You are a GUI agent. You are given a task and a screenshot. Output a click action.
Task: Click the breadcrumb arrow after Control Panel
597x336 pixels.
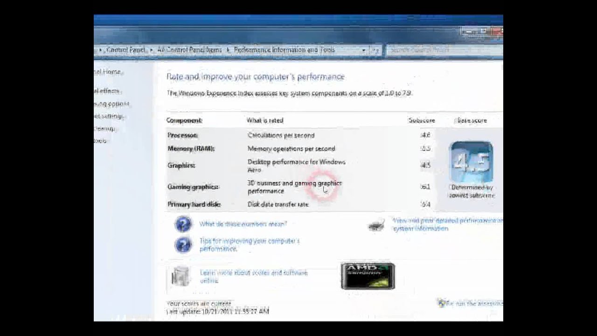[151, 50]
